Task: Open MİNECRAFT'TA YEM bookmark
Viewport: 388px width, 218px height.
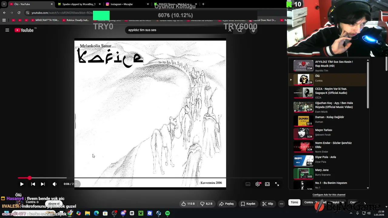Action: point(45,20)
